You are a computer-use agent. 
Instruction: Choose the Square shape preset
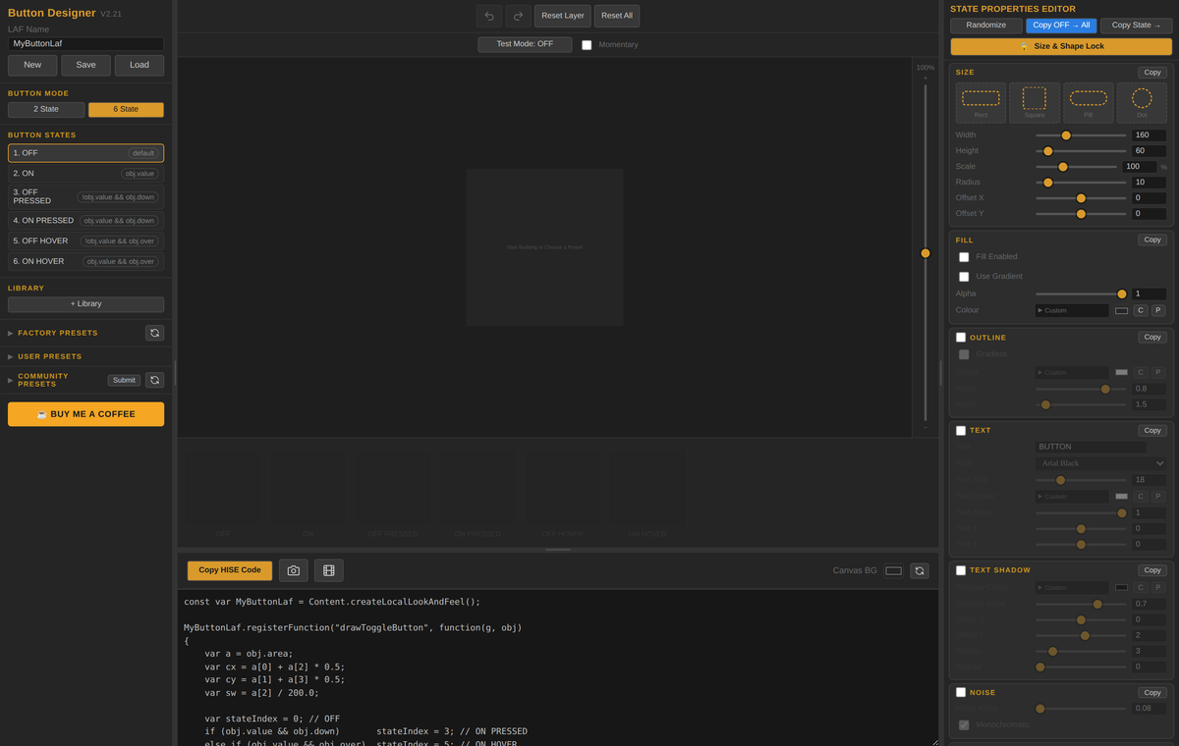point(1035,102)
